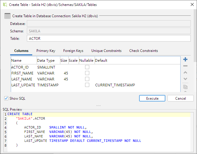Image resolution: width=197 pixels, height=154 pixels.
Task: Click the Table name field containing ACTOR
Action: point(109,39)
